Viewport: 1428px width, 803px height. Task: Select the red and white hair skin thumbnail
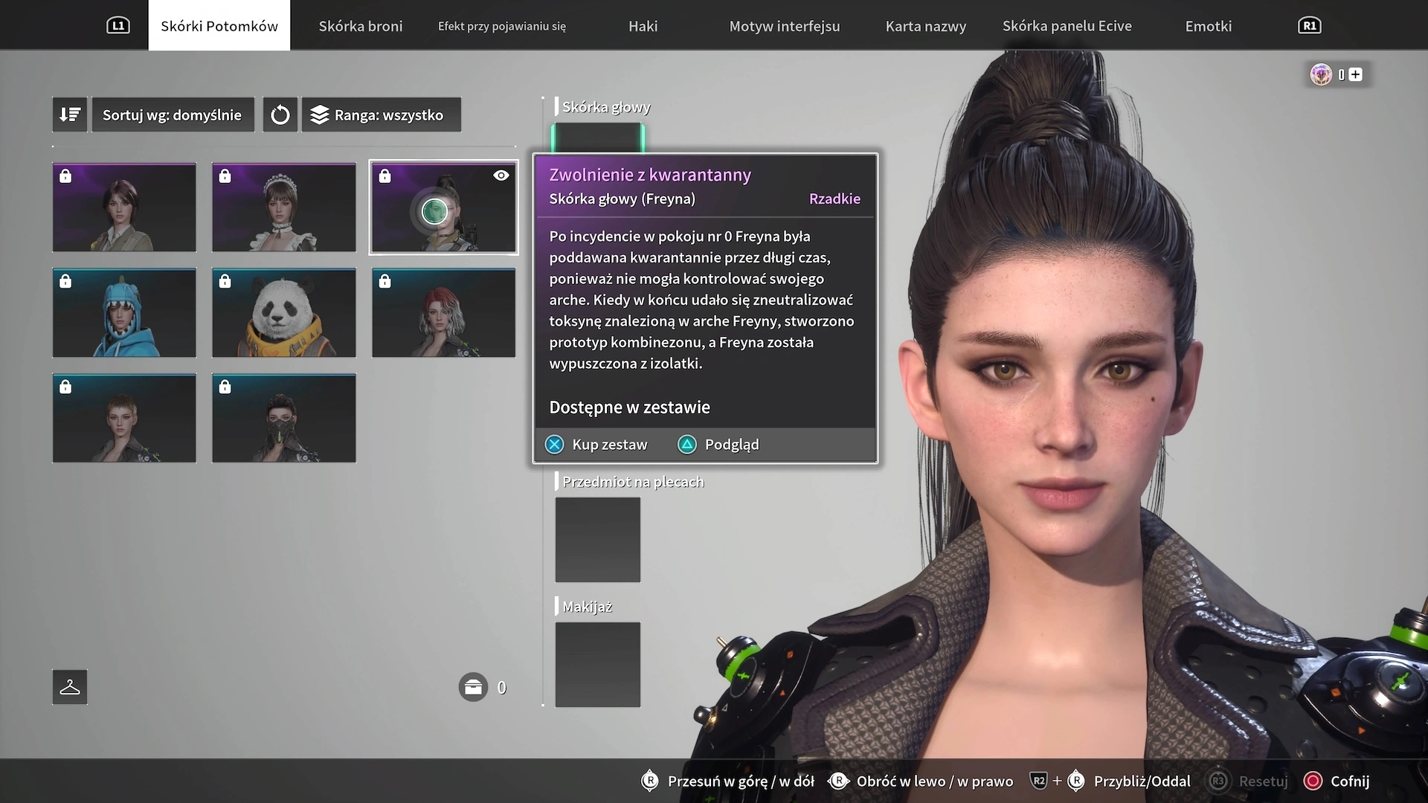[x=444, y=313]
